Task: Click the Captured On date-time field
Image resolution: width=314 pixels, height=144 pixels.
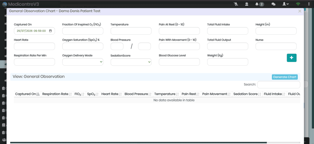Action: [34, 31]
